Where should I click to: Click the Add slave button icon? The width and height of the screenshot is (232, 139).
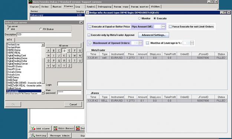[33, 128]
